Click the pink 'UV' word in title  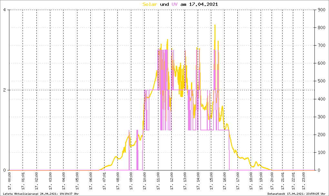[174, 4]
